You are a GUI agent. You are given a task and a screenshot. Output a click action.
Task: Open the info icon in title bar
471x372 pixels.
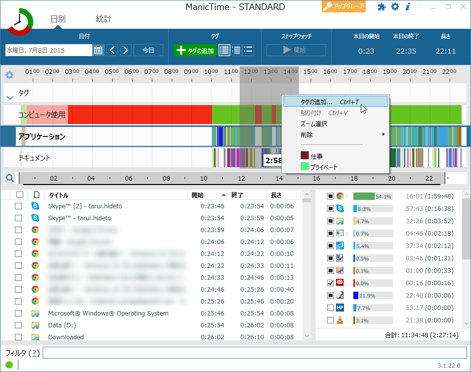click(x=407, y=6)
